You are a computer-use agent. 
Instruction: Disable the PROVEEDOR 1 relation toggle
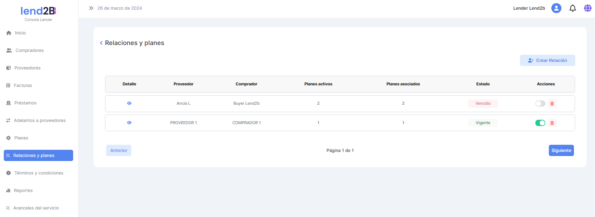tap(540, 123)
